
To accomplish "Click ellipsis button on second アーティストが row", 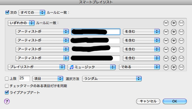I will (x=181, y=41).
